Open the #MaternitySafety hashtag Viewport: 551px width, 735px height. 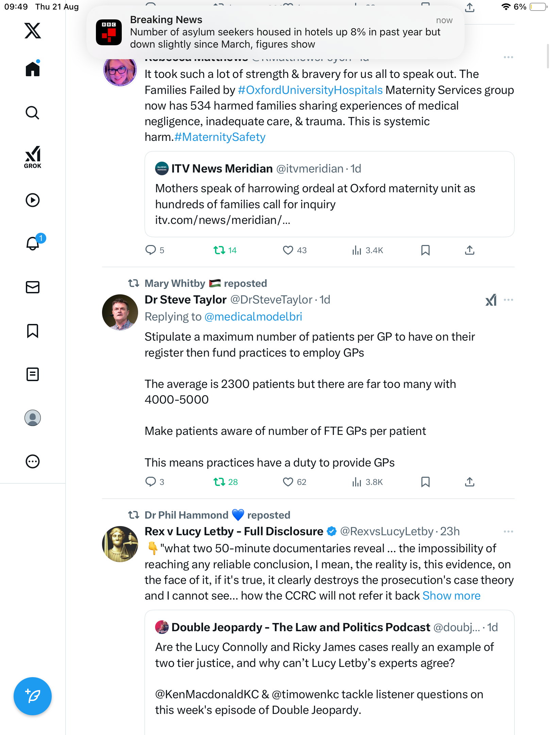[220, 137]
